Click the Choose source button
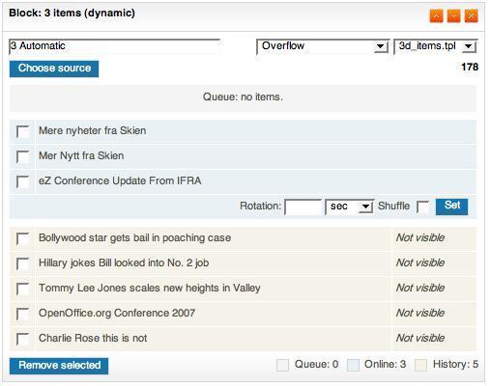 coord(54,69)
